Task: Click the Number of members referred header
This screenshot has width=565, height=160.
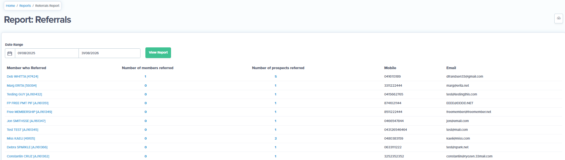Action: tap(148, 68)
